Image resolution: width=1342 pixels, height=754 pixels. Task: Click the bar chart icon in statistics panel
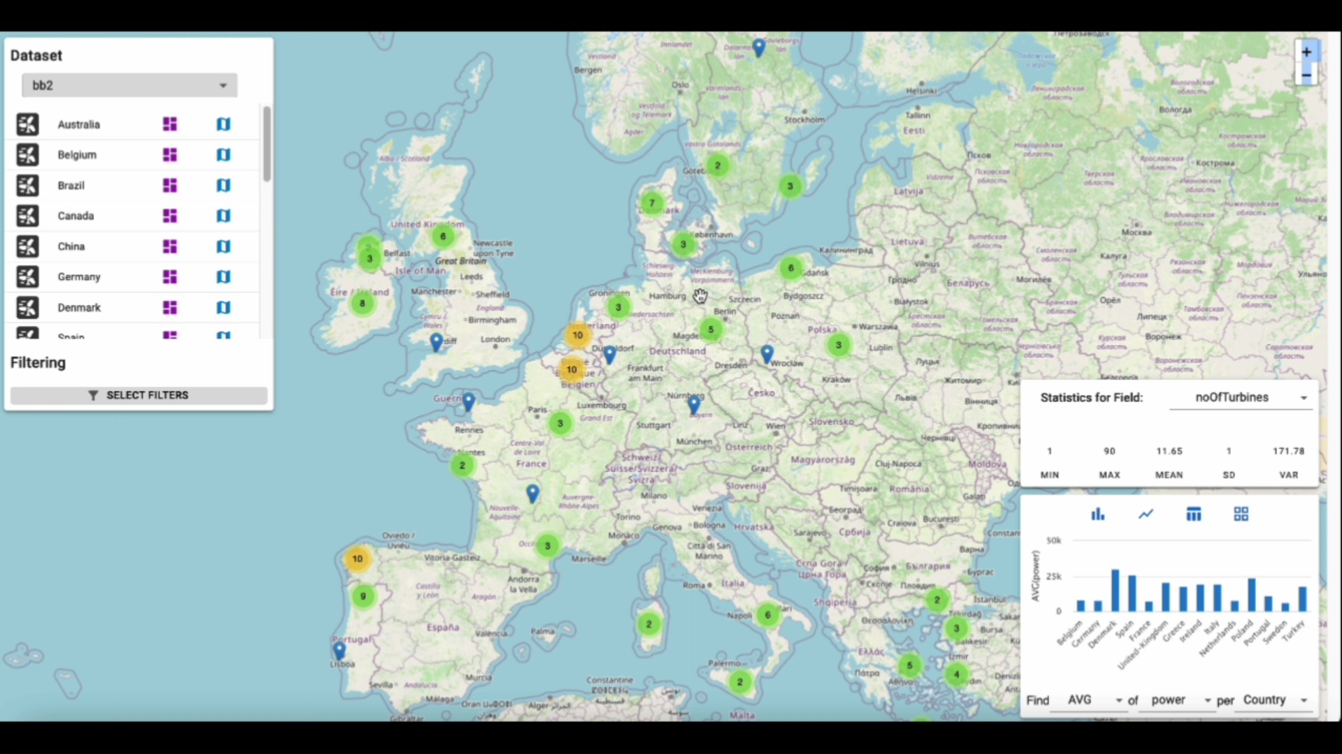pyautogui.click(x=1098, y=515)
